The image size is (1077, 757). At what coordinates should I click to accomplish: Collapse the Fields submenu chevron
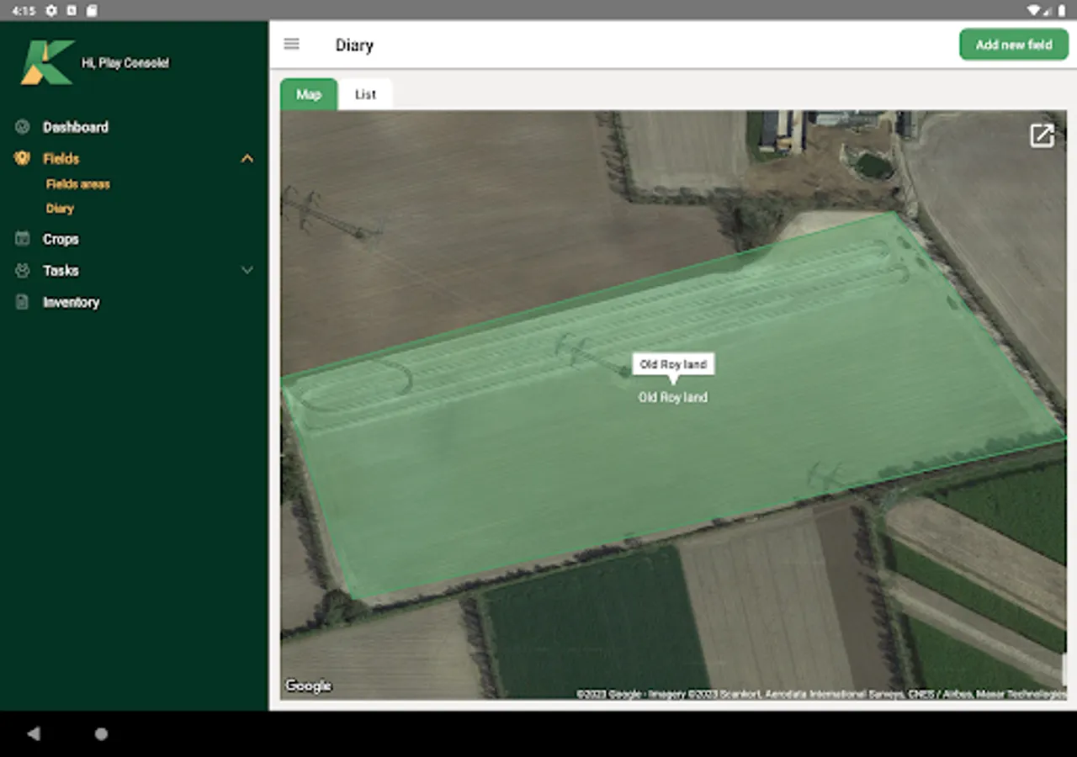pos(247,158)
